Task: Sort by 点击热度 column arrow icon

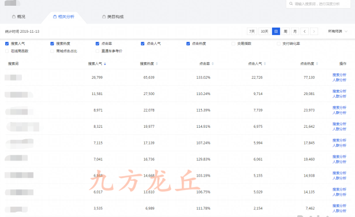Action: click(x=317, y=64)
